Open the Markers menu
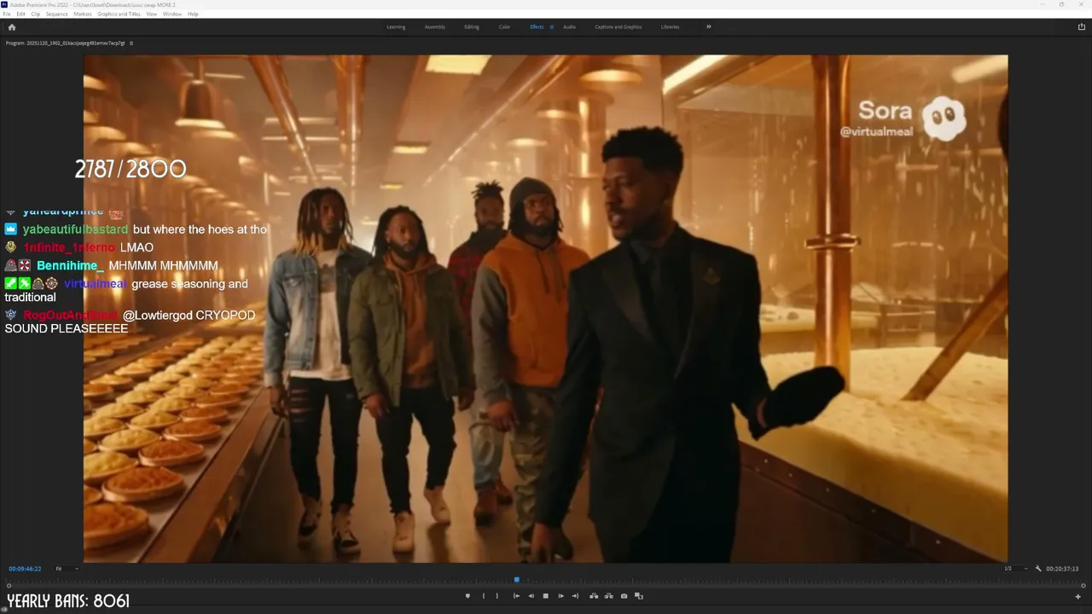Image resolution: width=1092 pixels, height=614 pixels. click(83, 14)
